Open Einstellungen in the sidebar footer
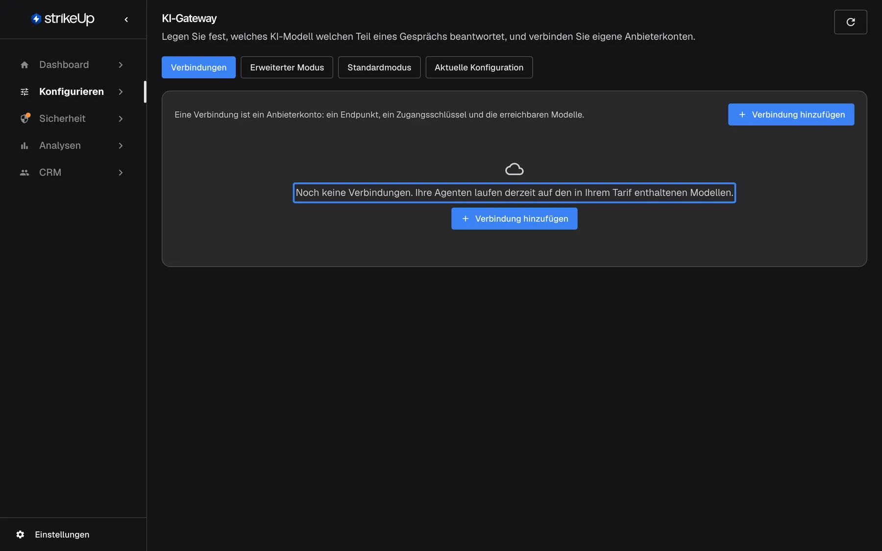882x551 pixels. coord(62,534)
